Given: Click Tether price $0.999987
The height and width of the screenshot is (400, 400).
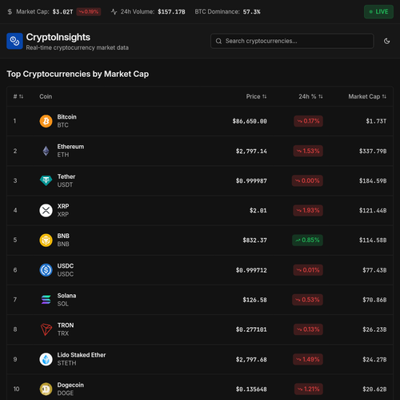Looking at the screenshot, I should coord(251,181).
